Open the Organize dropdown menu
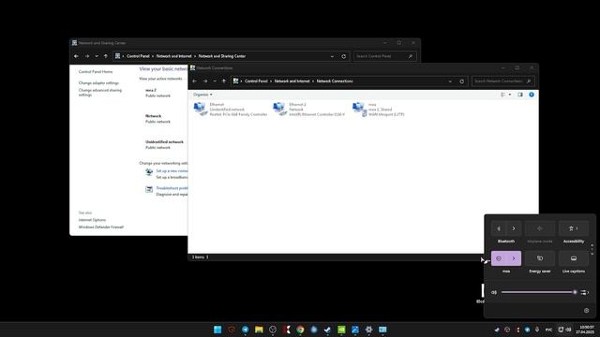600x337 pixels. (x=202, y=95)
